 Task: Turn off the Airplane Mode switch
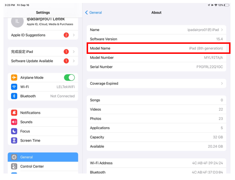pos(69,77)
